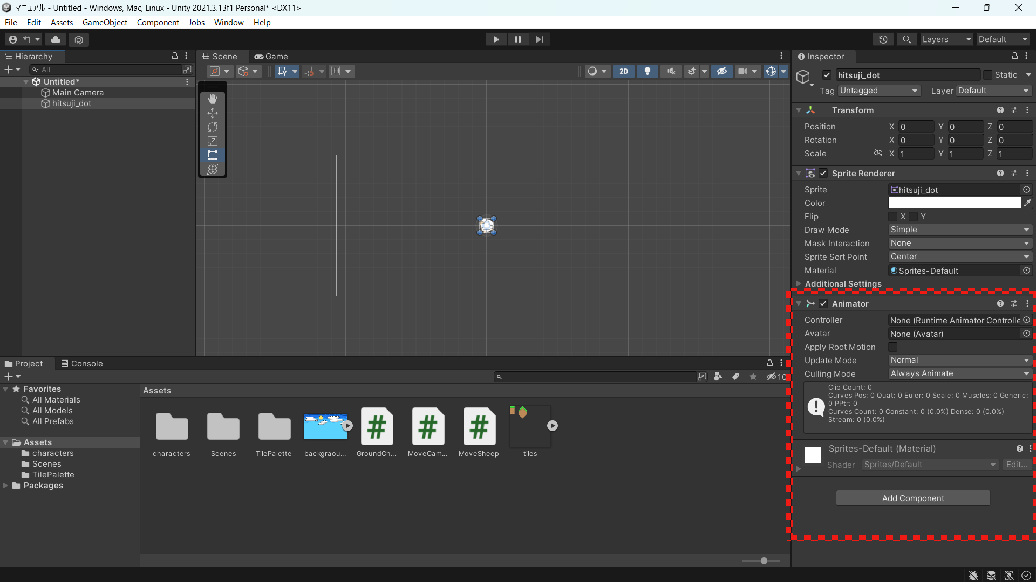Click the Pivot/Center toggle icon
Screen dimensions: 1036x582
(x=214, y=71)
